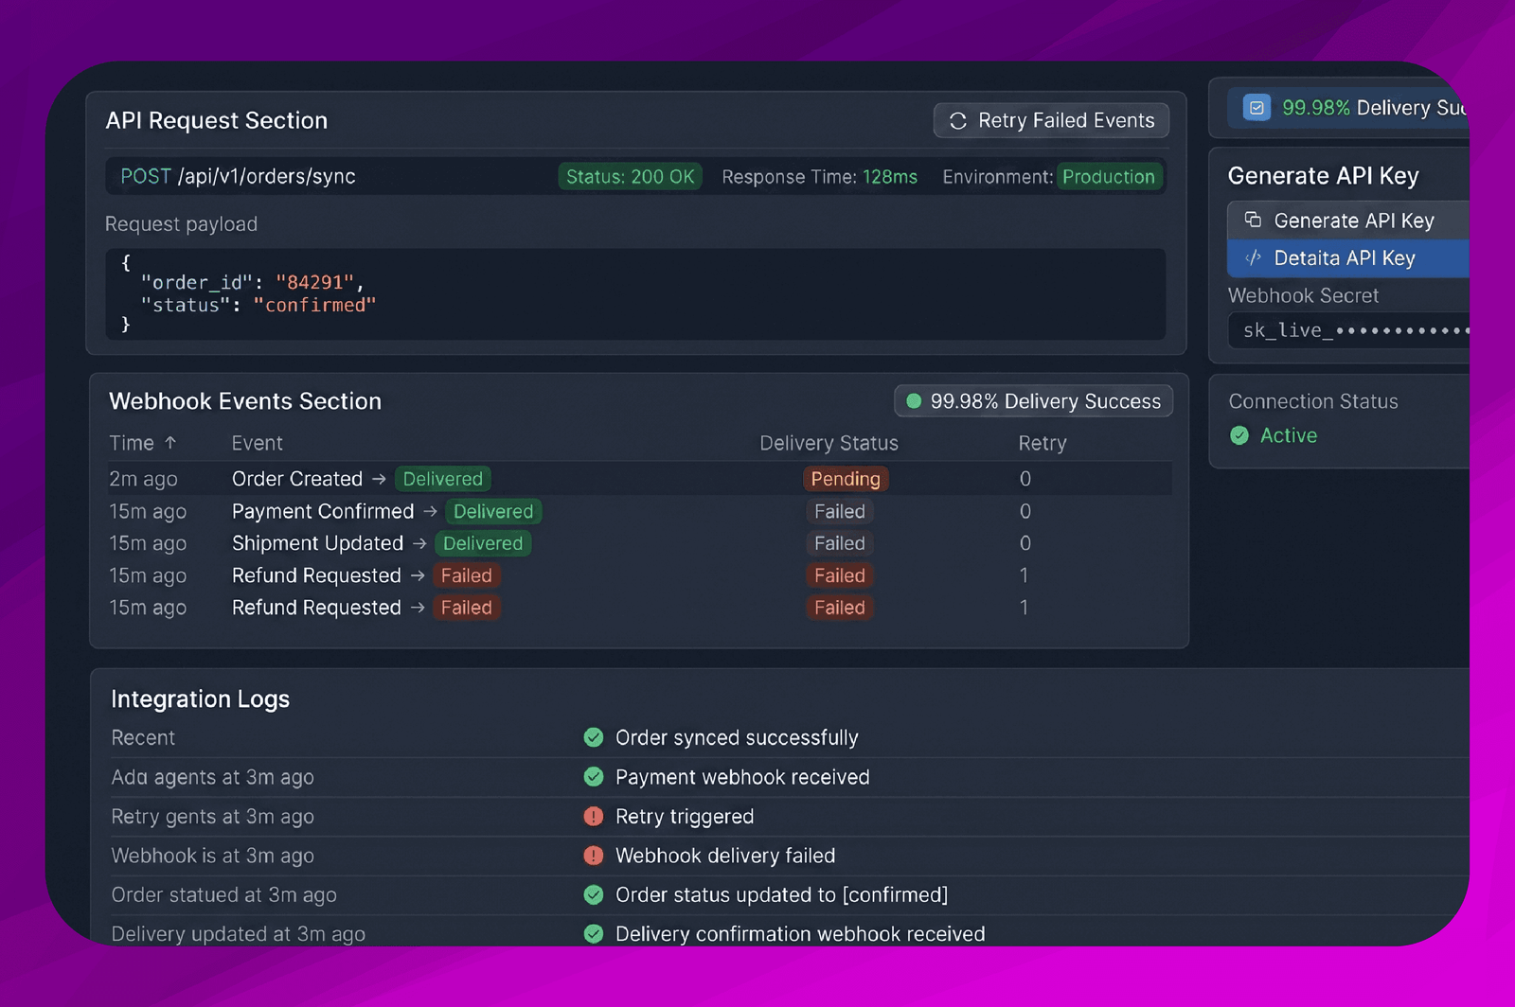Select the Detaita API Key menu item
This screenshot has height=1007, width=1515.
point(1348,257)
